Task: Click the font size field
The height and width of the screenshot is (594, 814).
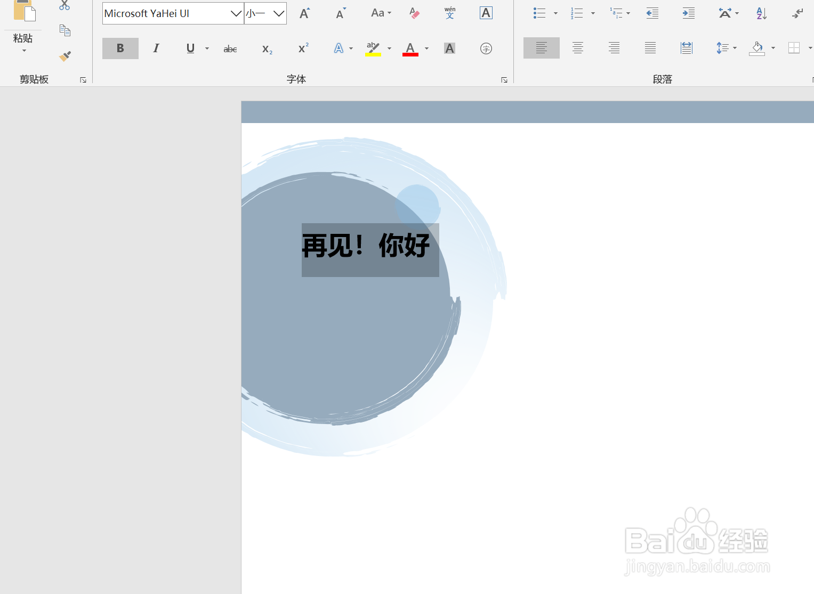Action: (258, 13)
